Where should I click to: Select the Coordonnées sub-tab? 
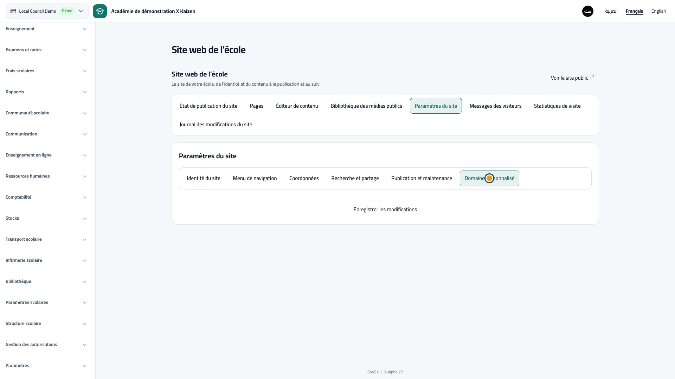click(304, 178)
